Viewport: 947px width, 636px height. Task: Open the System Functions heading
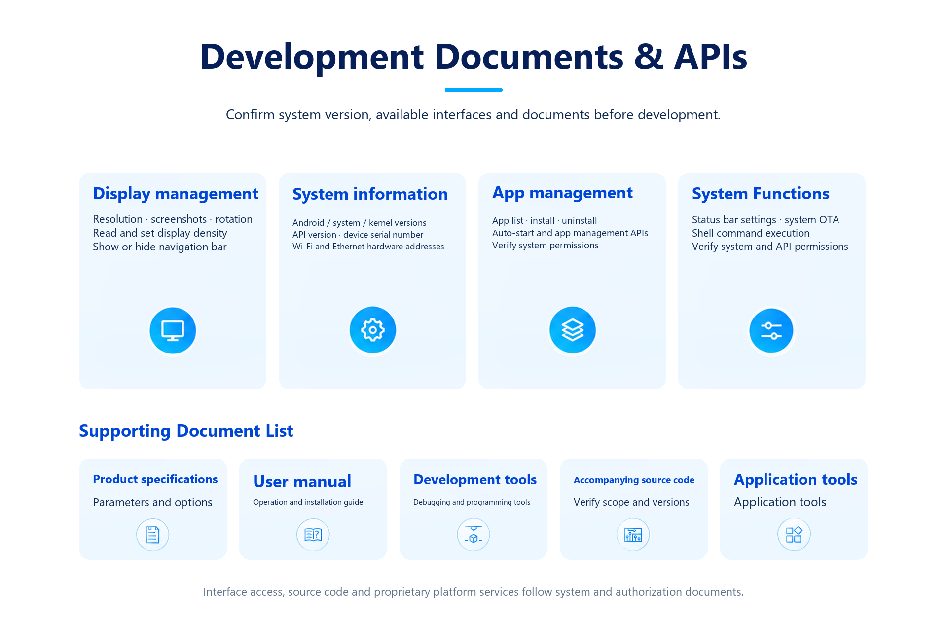click(761, 193)
